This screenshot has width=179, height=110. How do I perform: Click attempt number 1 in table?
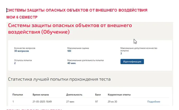pyautogui.click(x=13, y=102)
